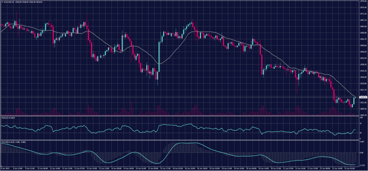Click the MACD 0.00 axis label
Viewport: 368px width, 171px height.
pyautogui.click(x=361, y=153)
